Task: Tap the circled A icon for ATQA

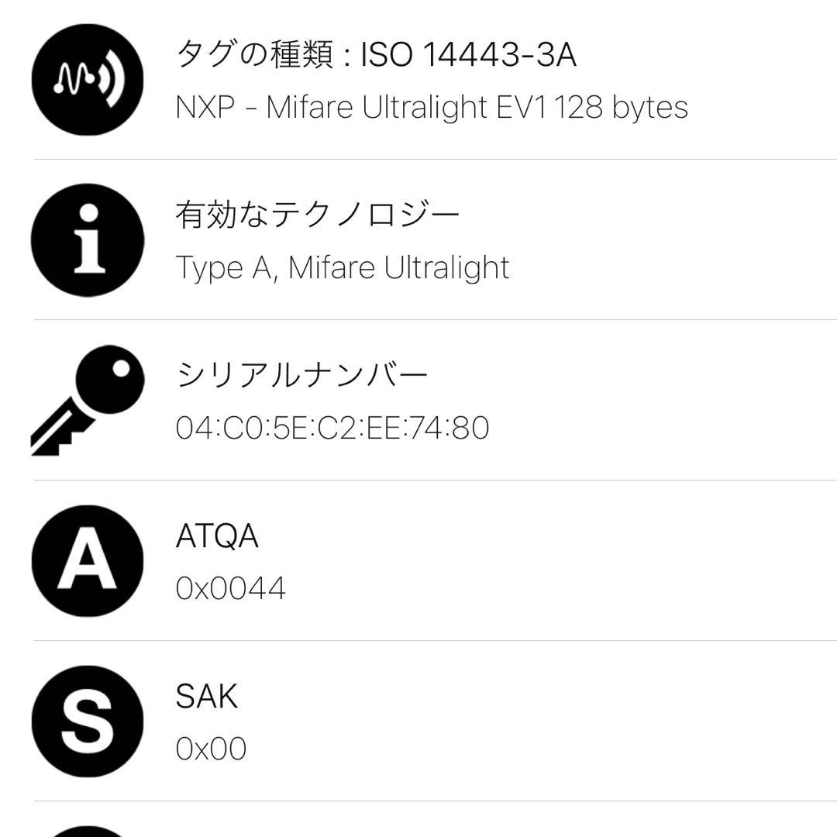Action: point(88,561)
